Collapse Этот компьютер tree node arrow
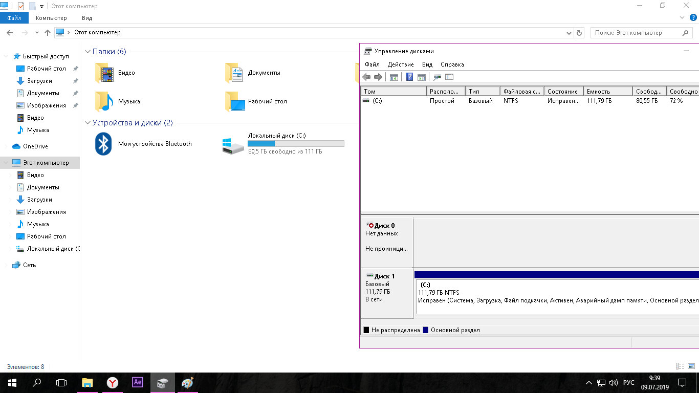 pos(6,163)
